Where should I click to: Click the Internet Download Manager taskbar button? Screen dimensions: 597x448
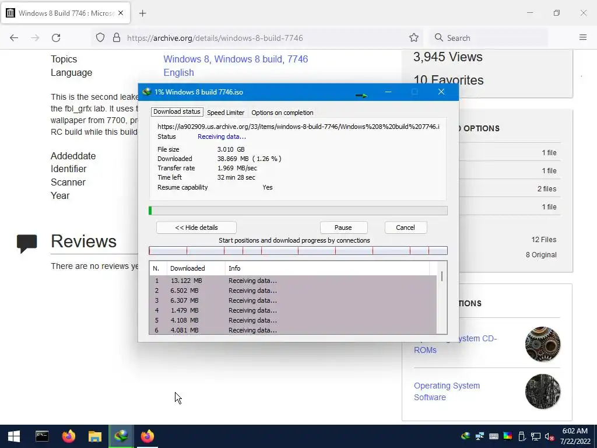coord(121,436)
